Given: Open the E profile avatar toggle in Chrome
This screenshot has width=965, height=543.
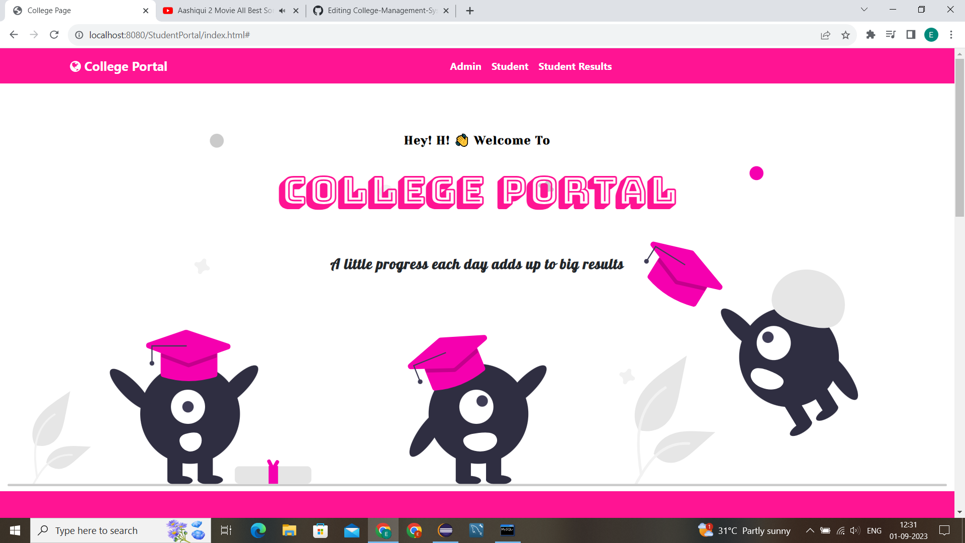Looking at the screenshot, I should point(931,35).
